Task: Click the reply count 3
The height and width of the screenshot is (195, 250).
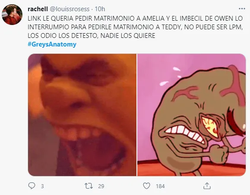Action: coord(42,186)
